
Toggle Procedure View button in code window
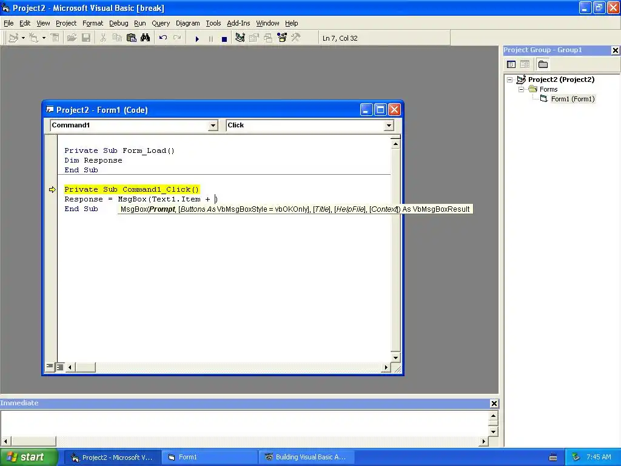point(50,367)
